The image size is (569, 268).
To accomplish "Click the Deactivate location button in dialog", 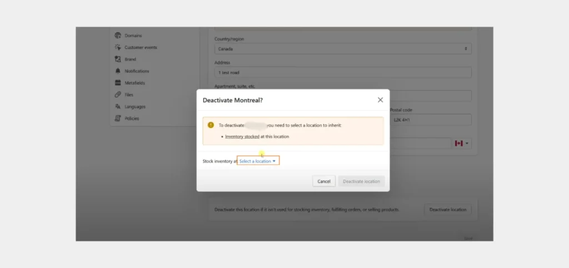I will (x=361, y=181).
